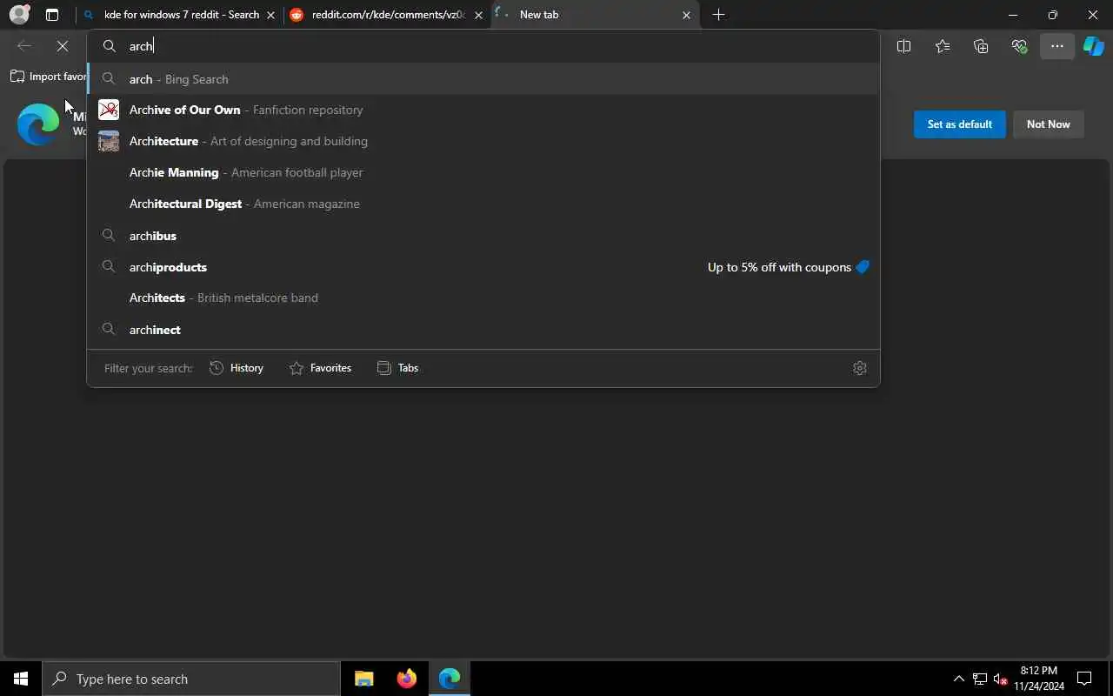Show hidden system tray icons
This screenshot has height=696, width=1113.
click(959, 679)
